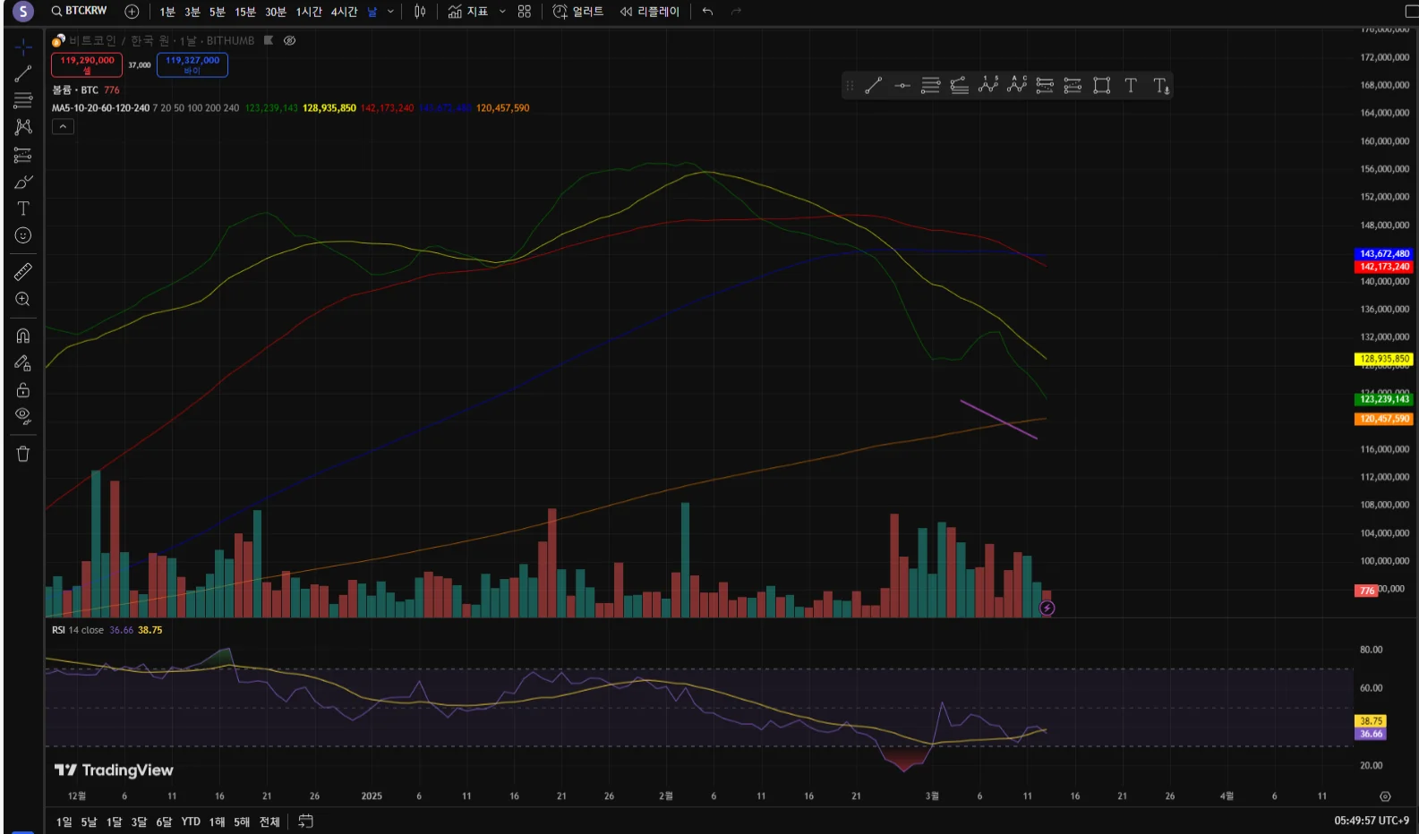Select the crosshair cursor tool
Screen dimensions: 1419x834
point(23,47)
